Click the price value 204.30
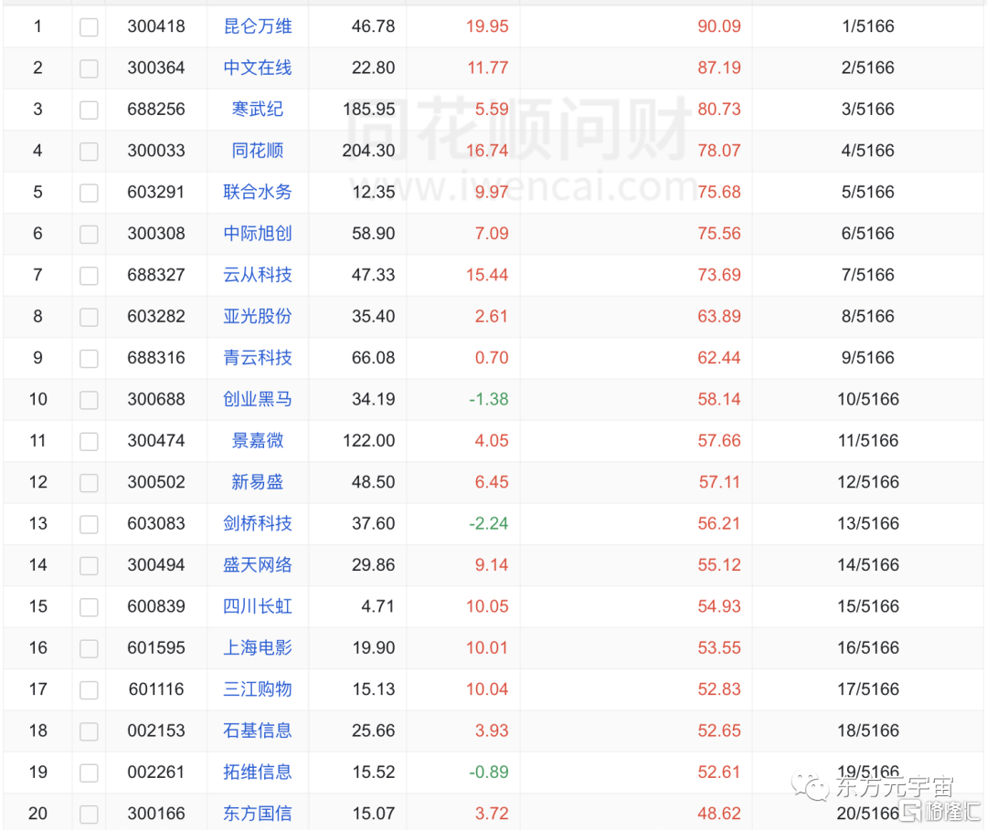 click(x=369, y=151)
